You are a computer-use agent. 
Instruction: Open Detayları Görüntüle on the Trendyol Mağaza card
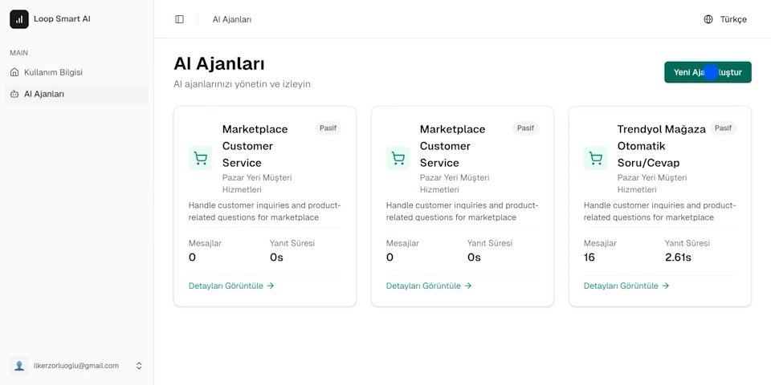[626, 286]
